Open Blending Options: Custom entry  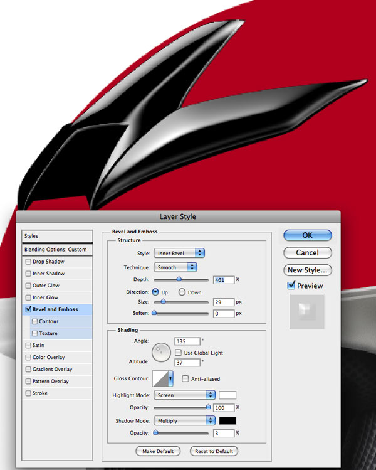click(57, 249)
